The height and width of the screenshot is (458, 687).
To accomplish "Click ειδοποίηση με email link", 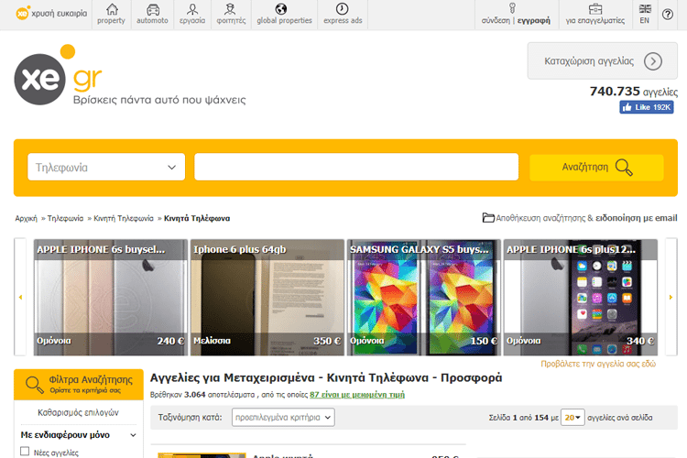I will [x=637, y=218].
